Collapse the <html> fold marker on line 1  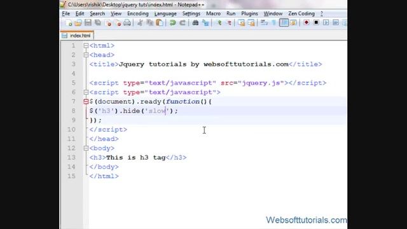86,46
